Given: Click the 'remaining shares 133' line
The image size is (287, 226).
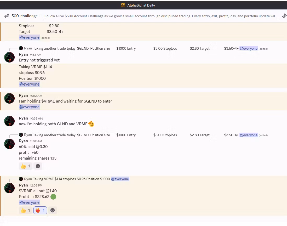Looking at the screenshot, I should tap(38, 158).
